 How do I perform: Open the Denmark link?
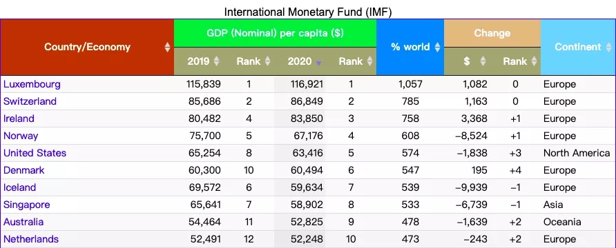[24, 170]
